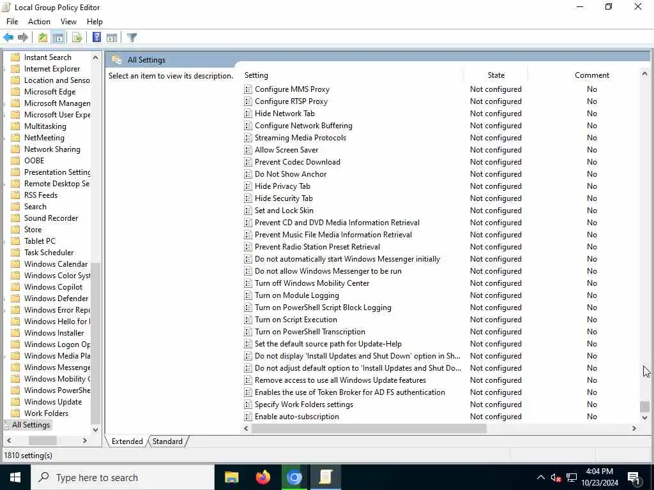Open the Action menu
The height and width of the screenshot is (490, 654).
pyautogui.click(x=39, y=22)
